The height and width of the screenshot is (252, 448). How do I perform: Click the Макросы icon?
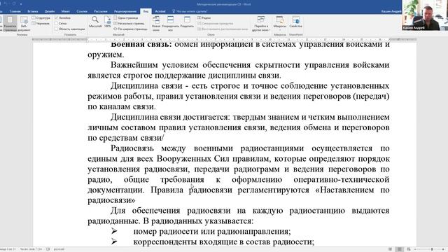pos(279,20)
